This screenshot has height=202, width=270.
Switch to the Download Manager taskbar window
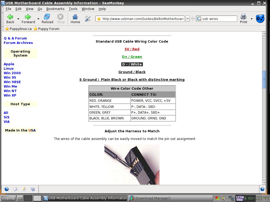tap(171, 198)
